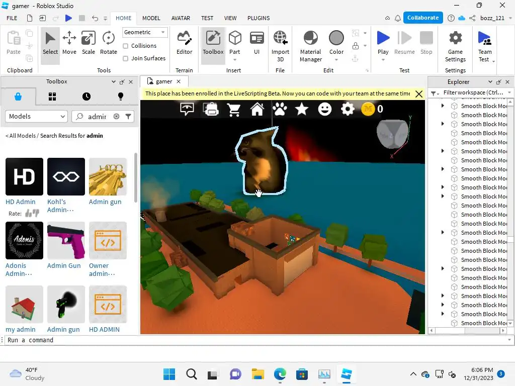515x386 pixels.
Task: Click the Resume button
Action: coord(404,43)
